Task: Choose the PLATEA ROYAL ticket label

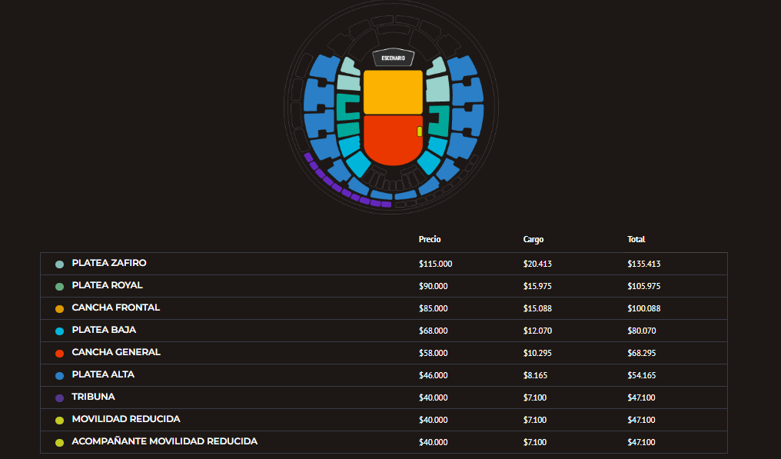Action: coord(107,285)
